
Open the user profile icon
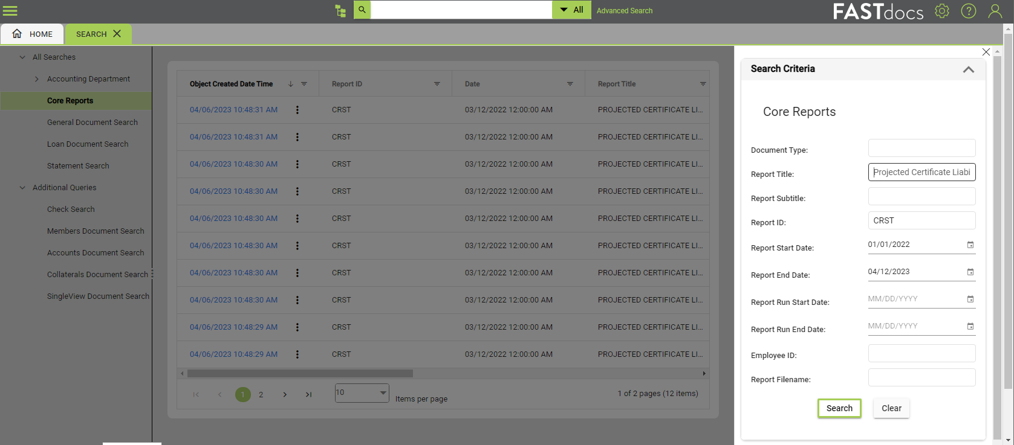(995, 11)
